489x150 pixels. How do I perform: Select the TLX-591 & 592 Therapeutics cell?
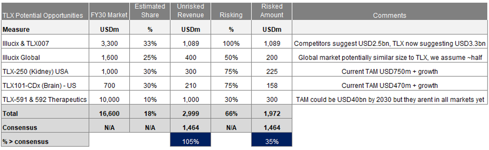(x=45, y=100)
